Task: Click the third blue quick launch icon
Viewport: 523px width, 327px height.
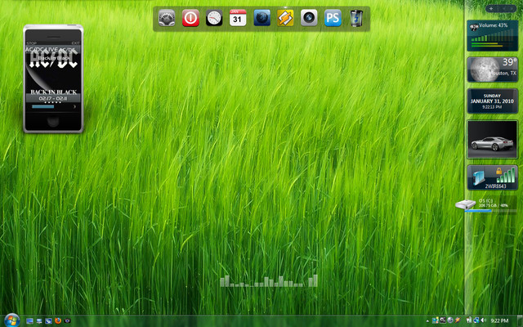Action: [48, 321]
